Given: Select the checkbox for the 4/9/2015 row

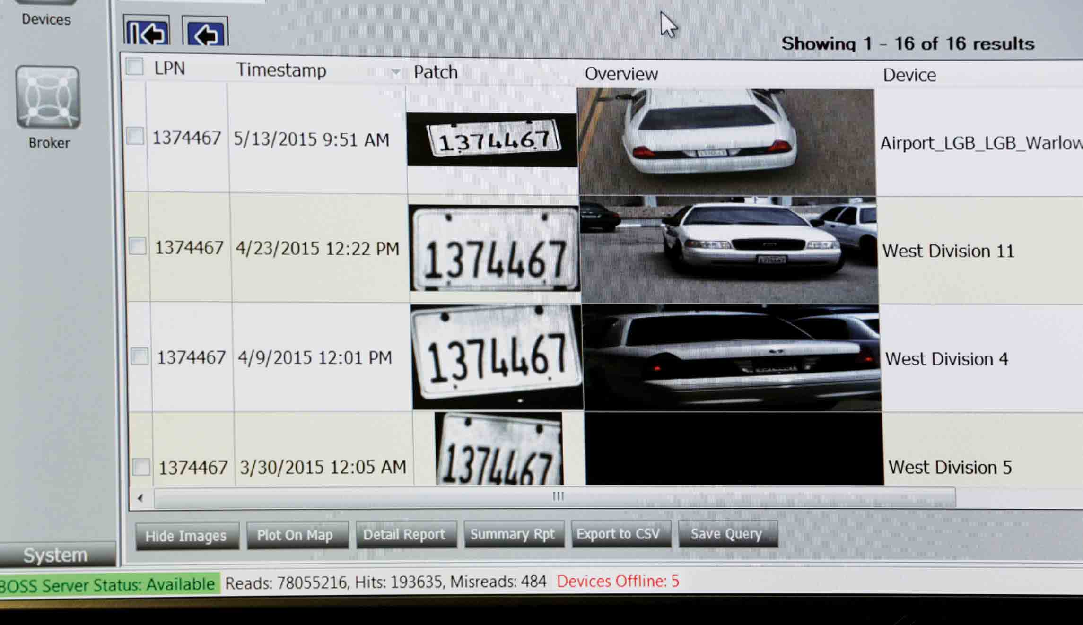Looking at the screenshot, I should pyautogui.click(x=140, y=356).
